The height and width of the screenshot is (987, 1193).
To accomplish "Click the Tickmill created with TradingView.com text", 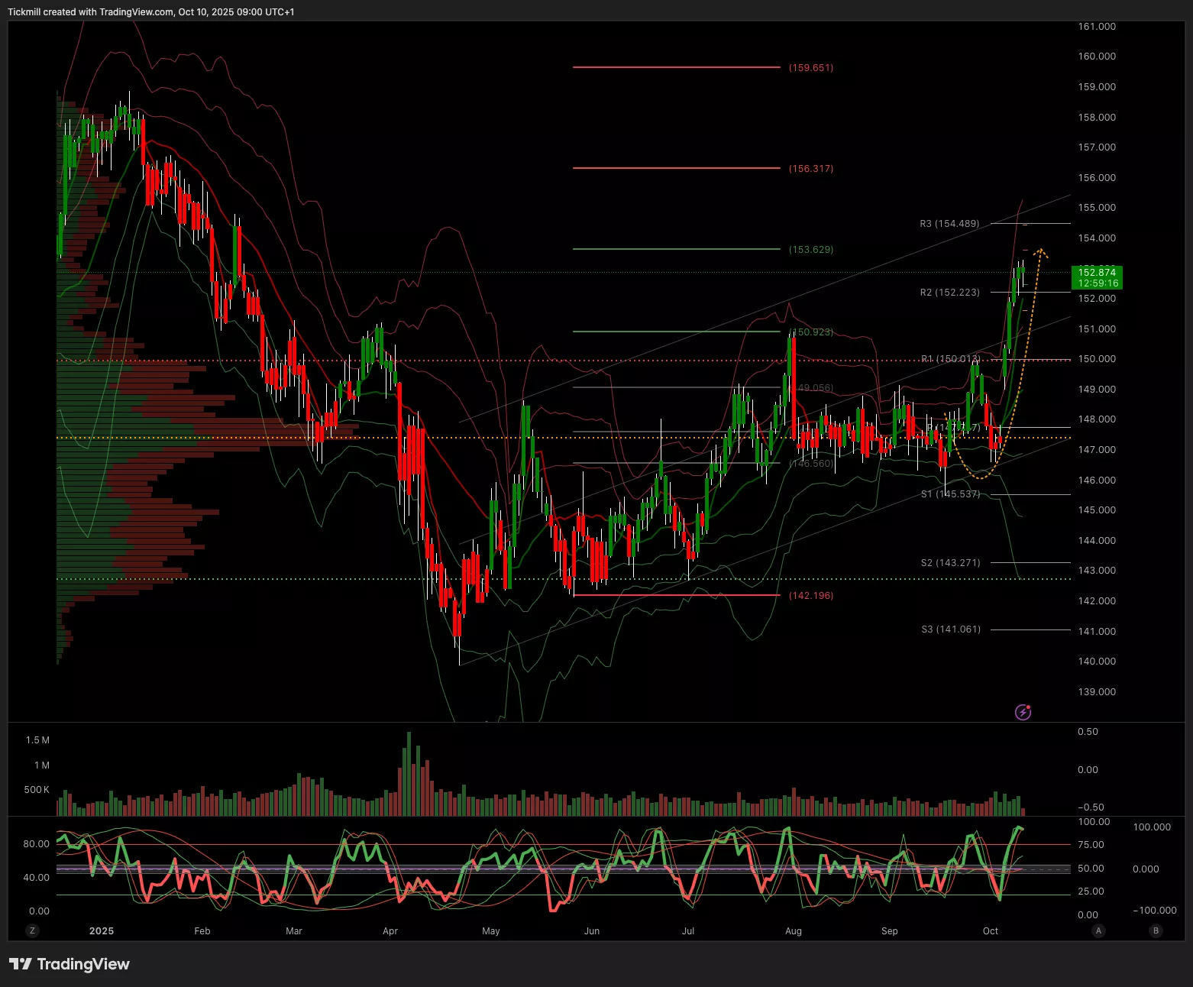I will [x=150, y=11].
